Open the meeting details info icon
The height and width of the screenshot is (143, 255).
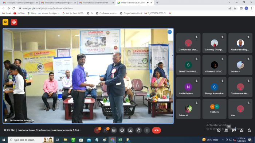click(219, 130)
